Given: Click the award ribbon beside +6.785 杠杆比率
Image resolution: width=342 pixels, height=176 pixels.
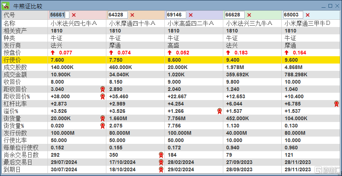Looking at the screenshot, I should click(337, 104).
